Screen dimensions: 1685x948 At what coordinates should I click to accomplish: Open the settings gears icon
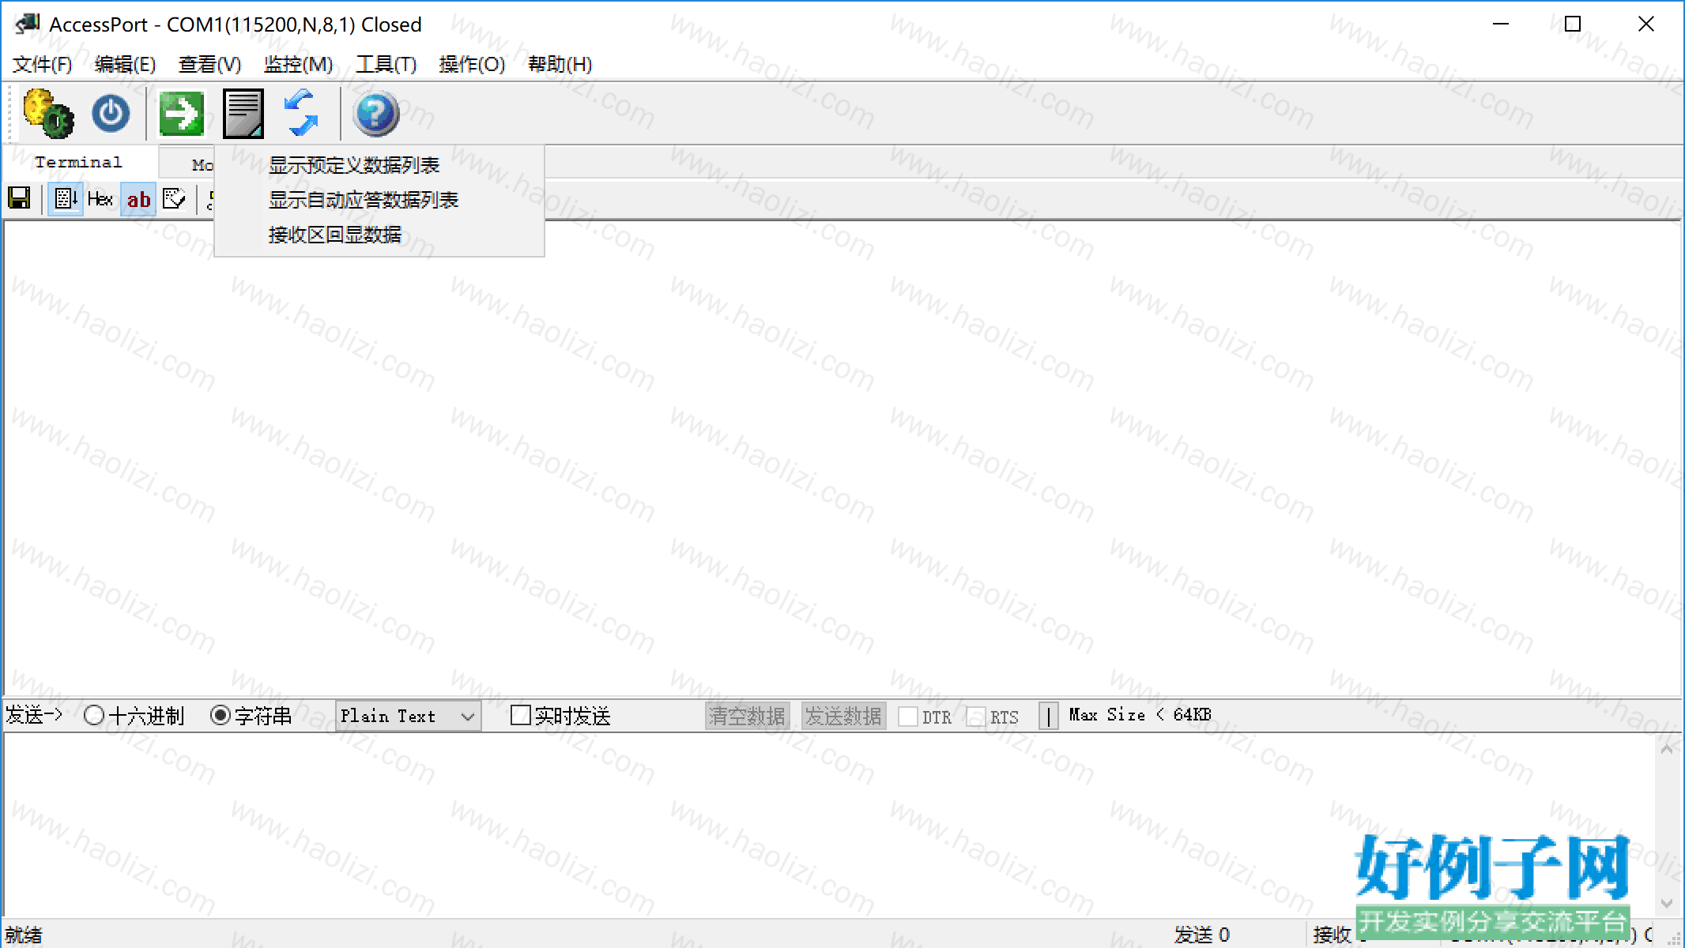48,114
